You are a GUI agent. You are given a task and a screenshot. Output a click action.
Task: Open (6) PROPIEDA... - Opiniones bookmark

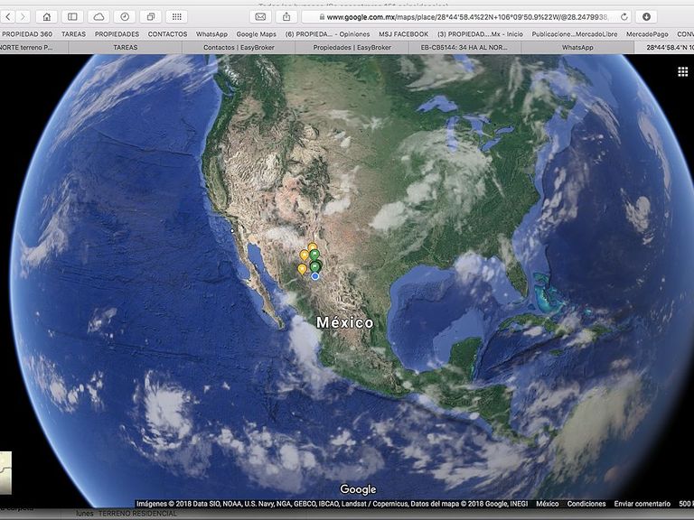coord(327,34)
